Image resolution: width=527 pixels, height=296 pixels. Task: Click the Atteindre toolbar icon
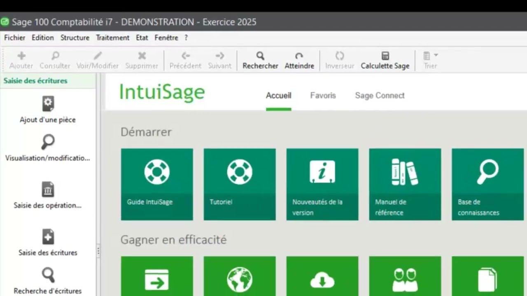click(299, 55)
